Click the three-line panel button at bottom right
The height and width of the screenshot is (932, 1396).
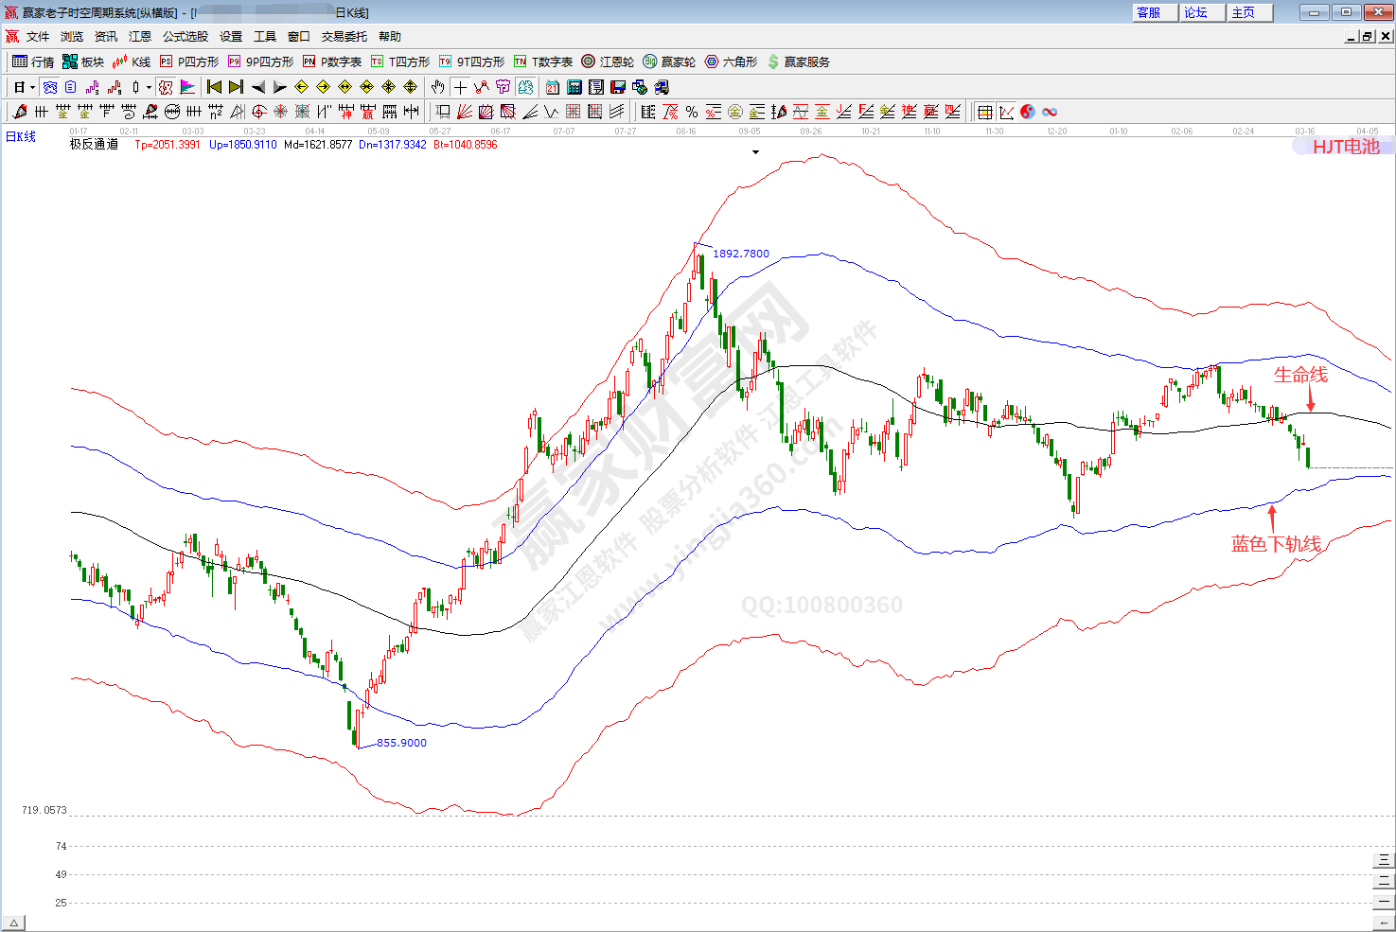[x=1384, y=860]
